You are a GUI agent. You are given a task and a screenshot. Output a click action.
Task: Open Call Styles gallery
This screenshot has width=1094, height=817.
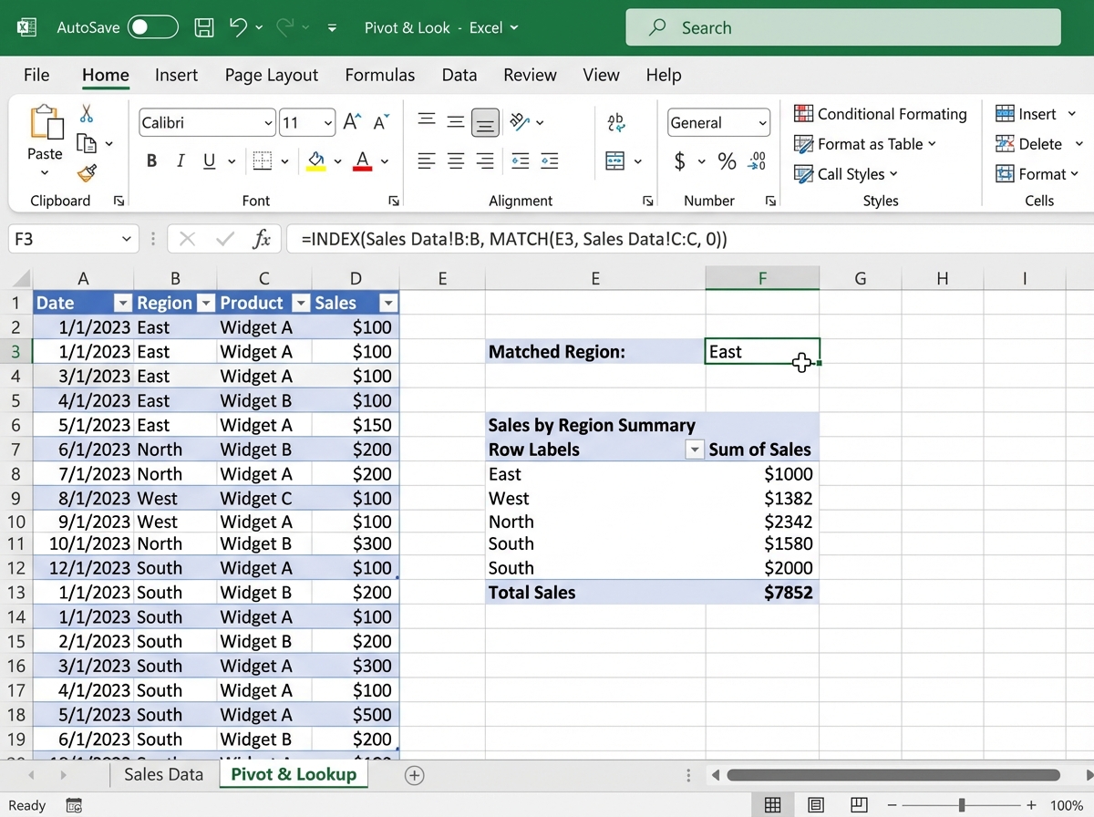[846, 174]
